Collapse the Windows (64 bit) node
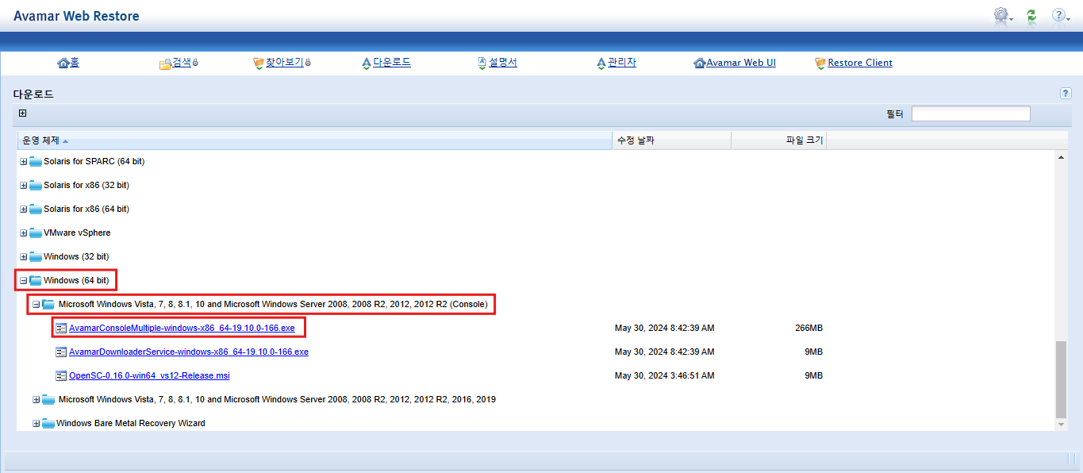The height and width of the screenshot is (473, 1083). click(x=24, y=280)
